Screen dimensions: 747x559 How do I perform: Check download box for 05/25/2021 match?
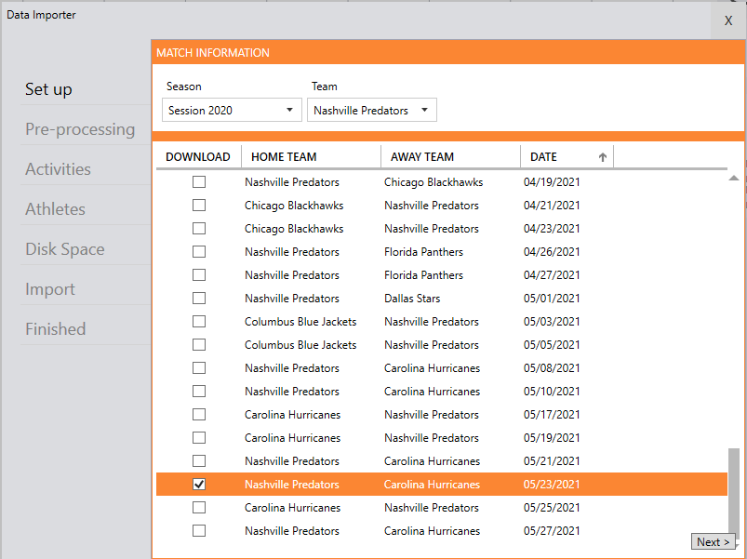click(x=199, y=508)
